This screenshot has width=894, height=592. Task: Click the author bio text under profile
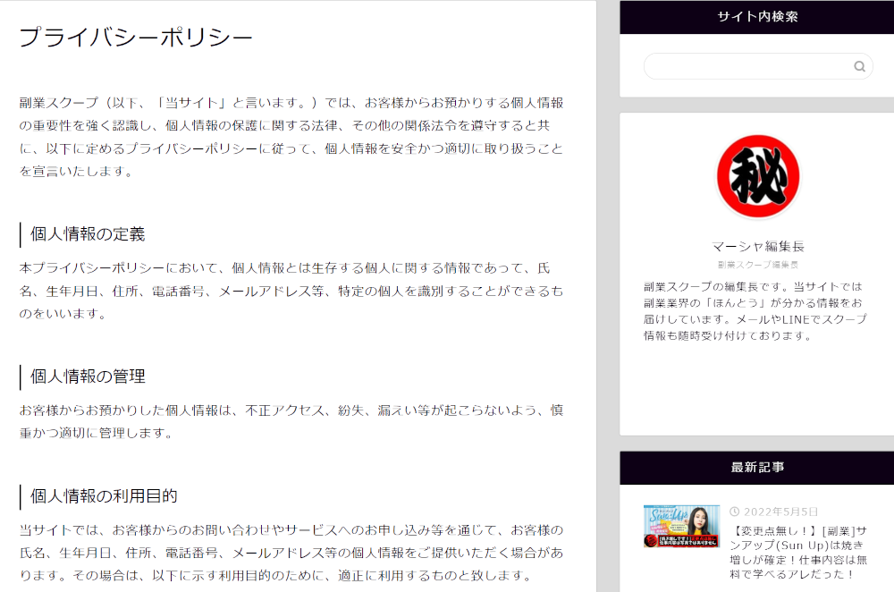pyautogui.click(x=755, y=311)
